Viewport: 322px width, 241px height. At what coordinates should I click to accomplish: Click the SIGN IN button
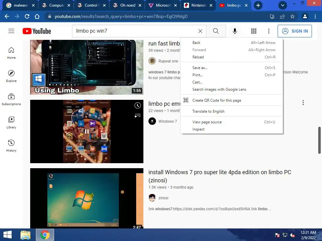295,31
